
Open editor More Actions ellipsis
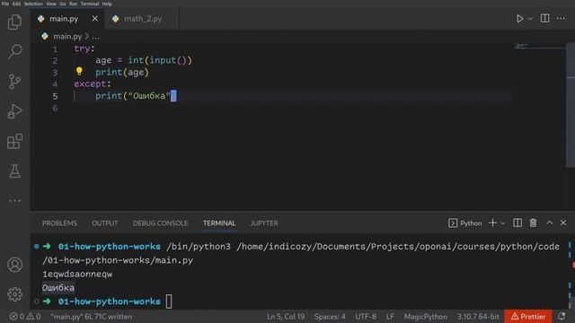click(561, 18)
